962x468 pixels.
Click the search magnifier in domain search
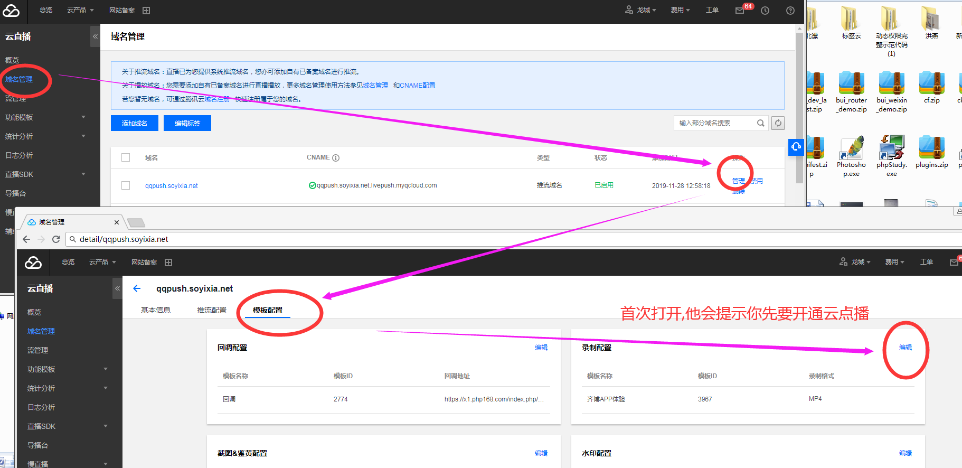[760, 123]
